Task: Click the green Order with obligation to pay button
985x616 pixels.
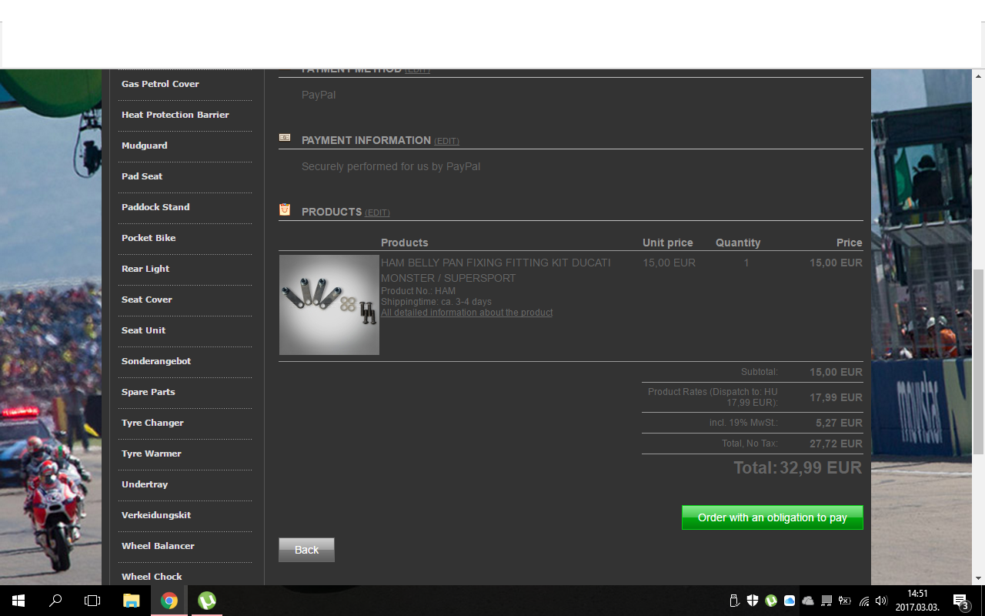Action: [772, 517]
